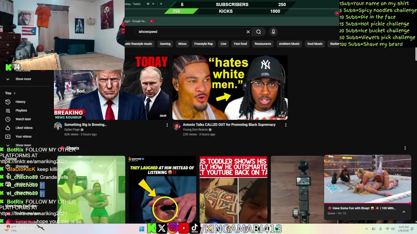Clear the YouTube search text
Image resolution: width=417 pixels, height=234 pixels.
[x=248, y=32]
